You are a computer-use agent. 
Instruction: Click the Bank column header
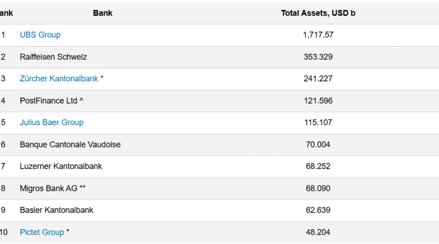[x=103, y=13]
